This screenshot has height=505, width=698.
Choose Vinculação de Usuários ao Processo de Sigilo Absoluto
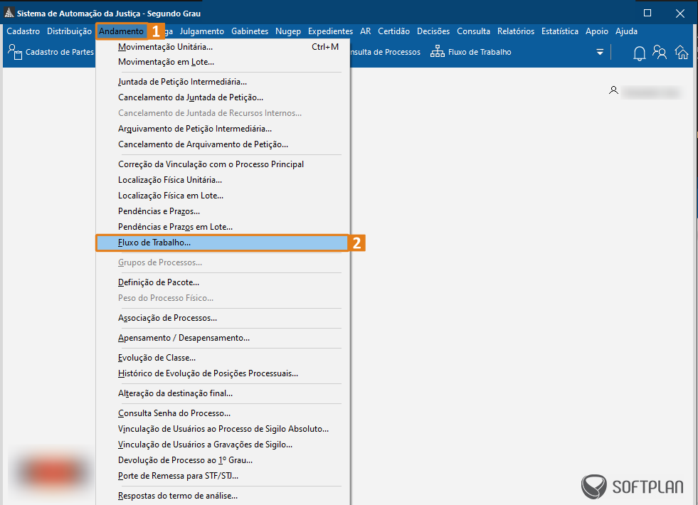[223, 429]
